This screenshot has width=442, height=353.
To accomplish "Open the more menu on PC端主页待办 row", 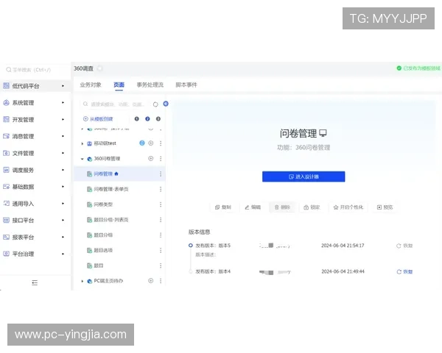I will click(x=161, y=281).
